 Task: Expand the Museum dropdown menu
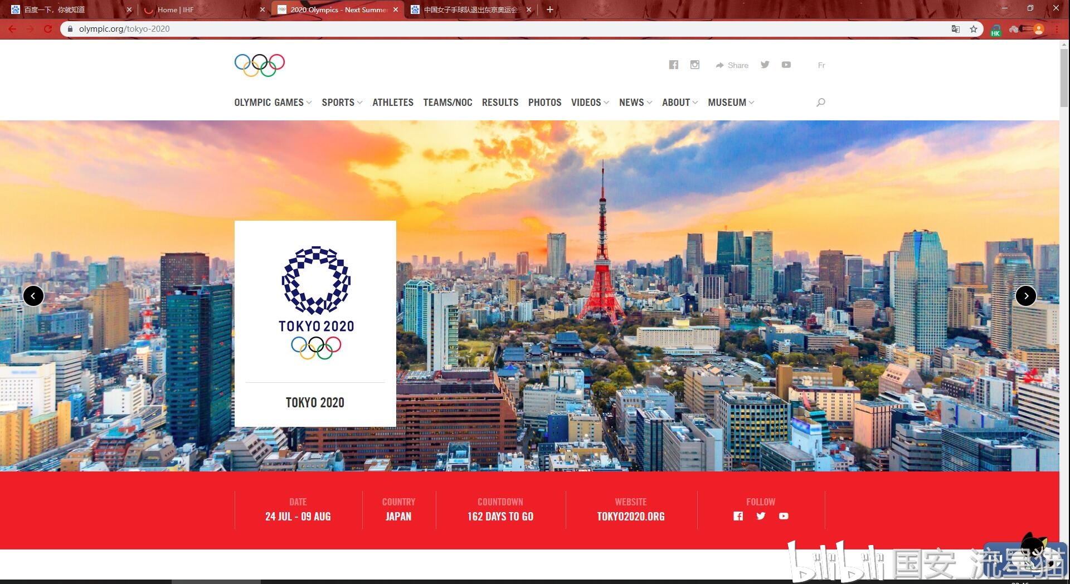(x=731, y=103)
